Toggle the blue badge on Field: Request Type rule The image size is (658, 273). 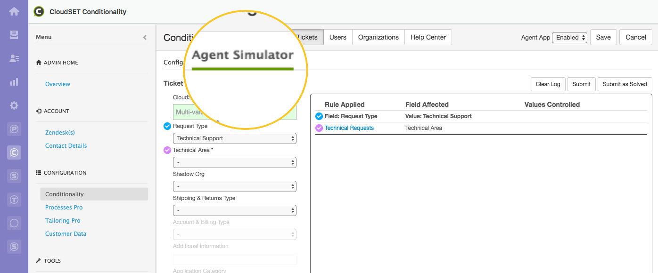[x=318, y=116]
